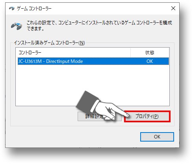Screen dimensions: 193x164
Task: Sort list by the コントローラー column header
Action: click(73, 53)
